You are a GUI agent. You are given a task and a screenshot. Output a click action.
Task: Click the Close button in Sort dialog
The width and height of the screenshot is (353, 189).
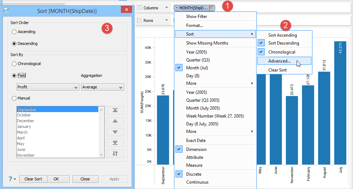point(85,179)
